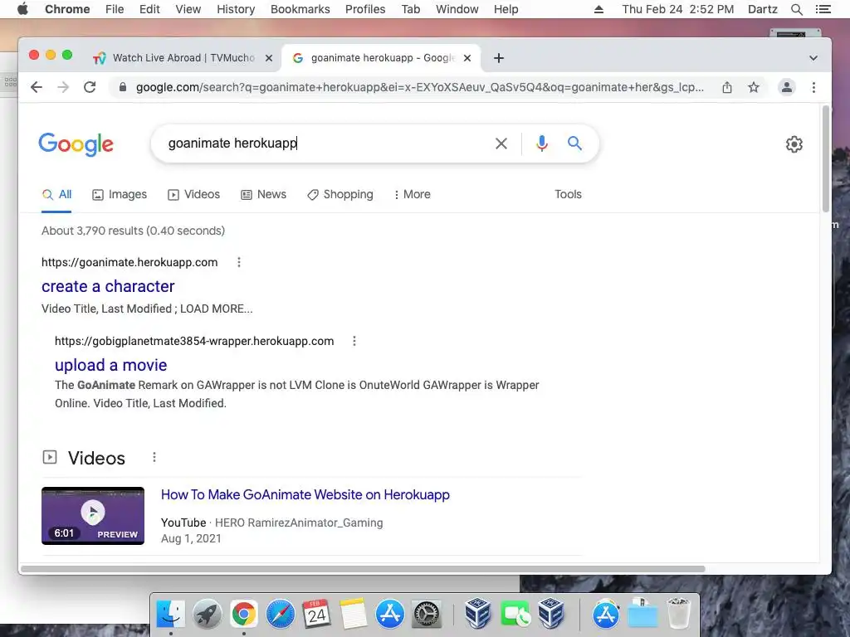Click the vertical page scrollbar
This screenshot has width=850, height=637.
[826, 158]
